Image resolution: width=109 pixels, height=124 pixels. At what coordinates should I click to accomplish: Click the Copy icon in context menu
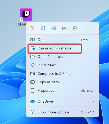click(x=43, y=28)
